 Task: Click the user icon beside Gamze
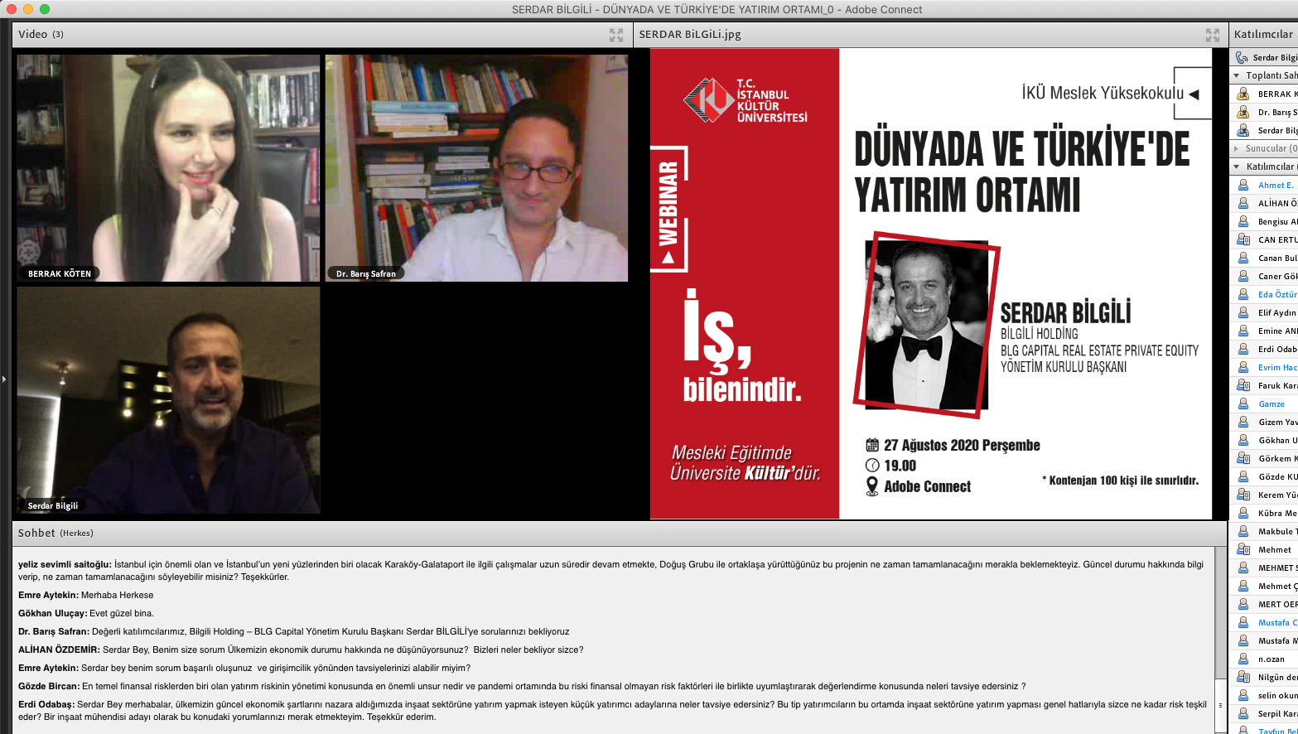1243,404
